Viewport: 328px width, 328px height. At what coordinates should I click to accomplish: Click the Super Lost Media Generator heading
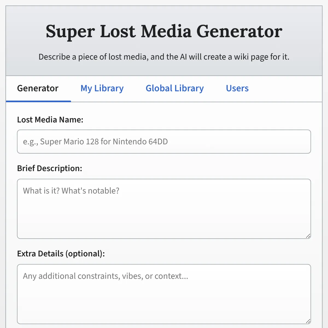(x=164, y=31)
